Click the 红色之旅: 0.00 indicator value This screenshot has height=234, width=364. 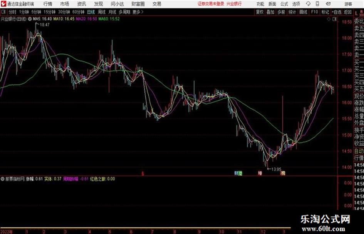(102, 179)
